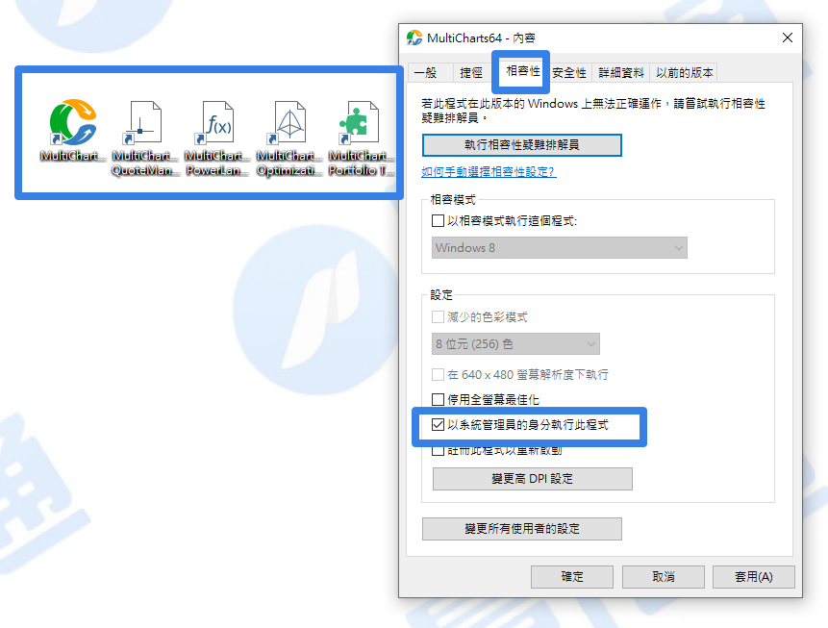The image size is (828, 628).
Task: Open link 如何手動選擇相容性設定?
Action: (x=489, y=171)
